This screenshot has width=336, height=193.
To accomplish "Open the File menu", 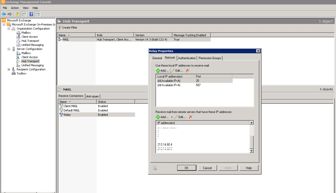I will tap(5, 8).
